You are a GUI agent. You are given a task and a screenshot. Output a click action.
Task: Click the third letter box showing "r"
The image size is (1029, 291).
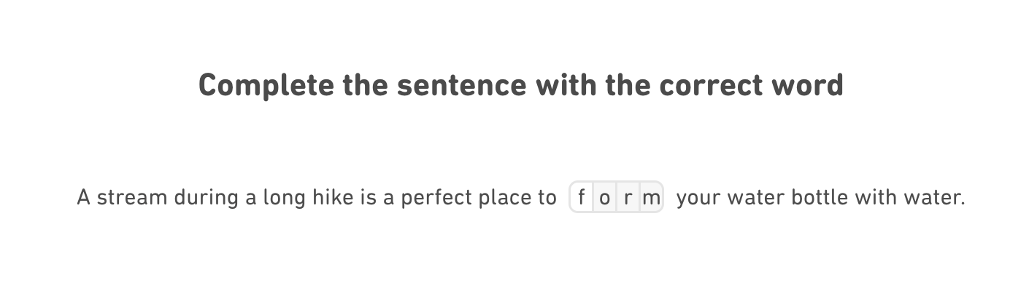[628, 197]
